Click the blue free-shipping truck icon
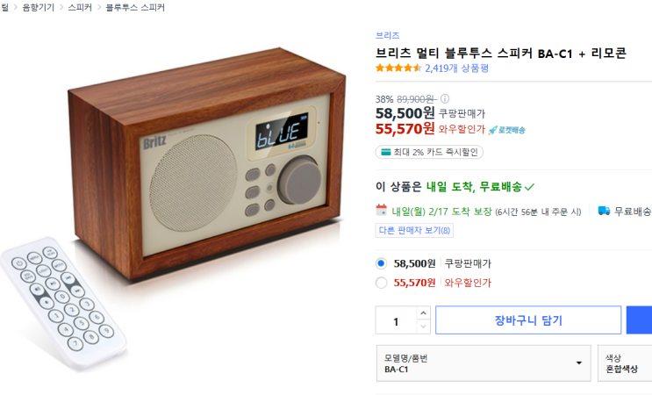The width and height of the screenshot is (652, 395). point(604,211)
